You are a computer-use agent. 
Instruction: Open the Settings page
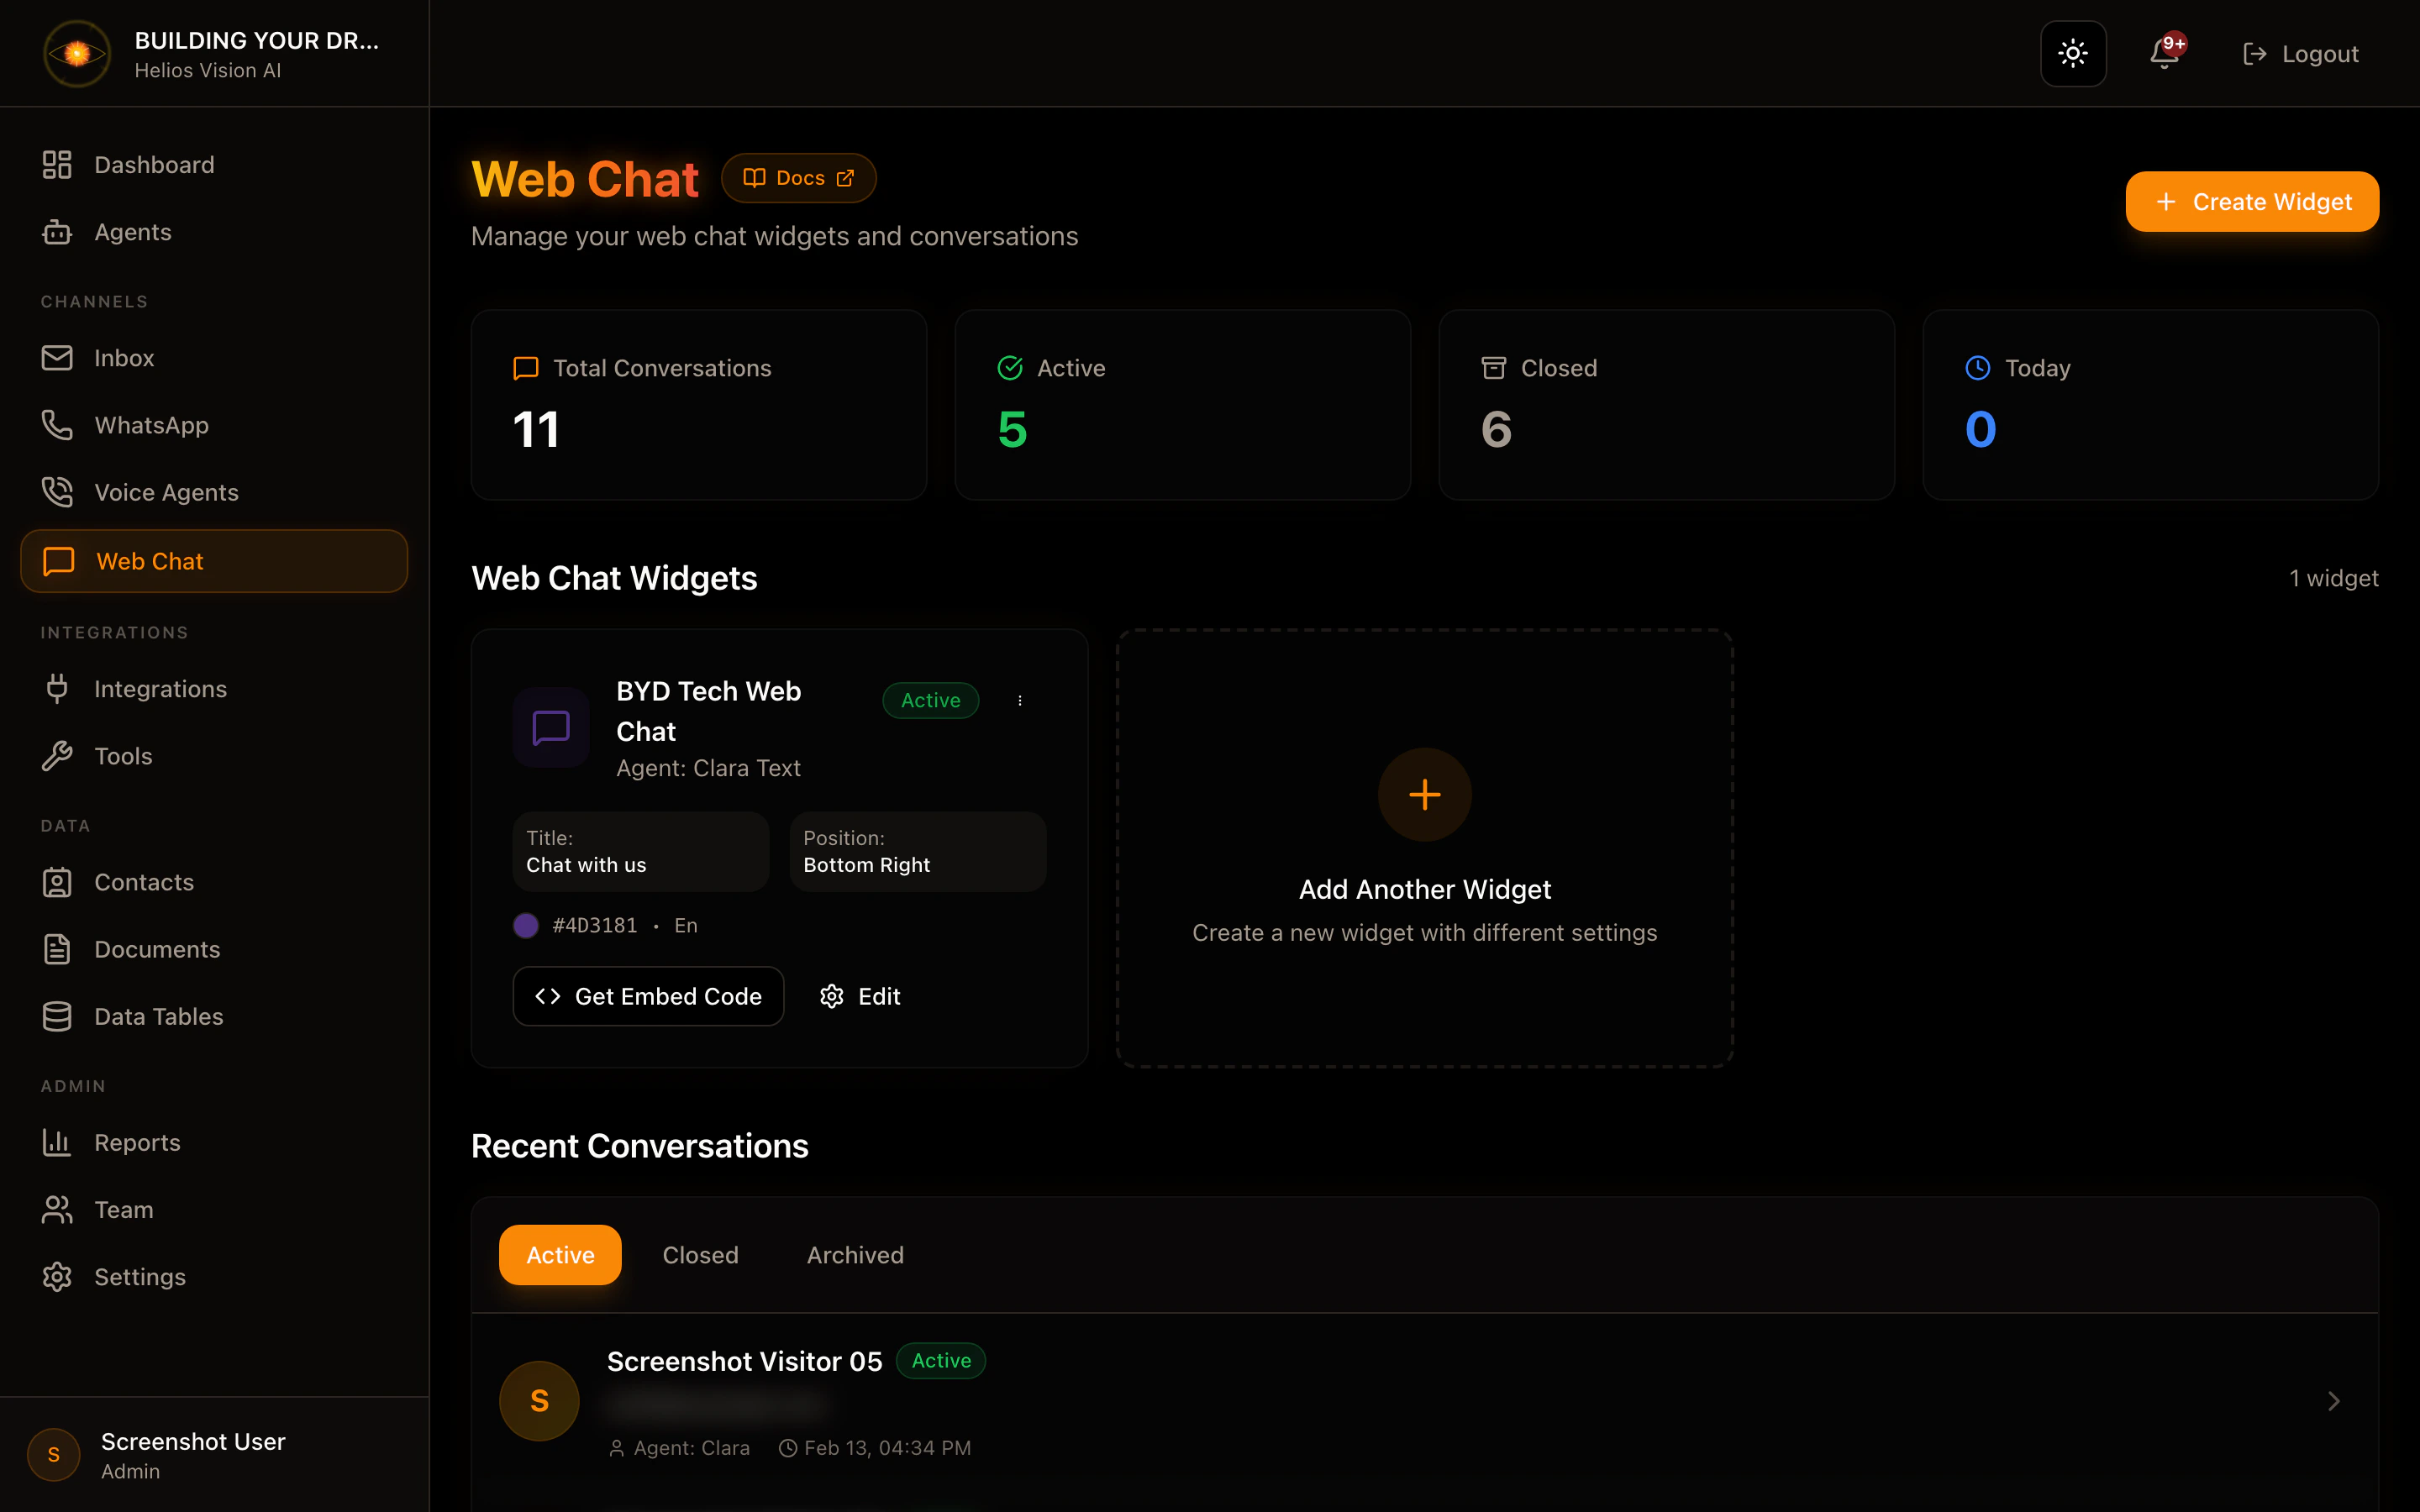(x=140, y=1276)
